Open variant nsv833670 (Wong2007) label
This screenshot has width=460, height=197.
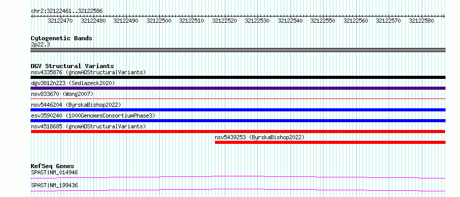click(62, 94)
